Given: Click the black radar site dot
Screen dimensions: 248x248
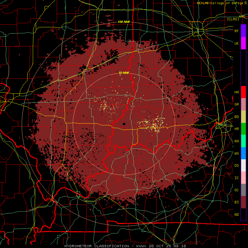Looking at the screenshot, I should click(124, 124).
